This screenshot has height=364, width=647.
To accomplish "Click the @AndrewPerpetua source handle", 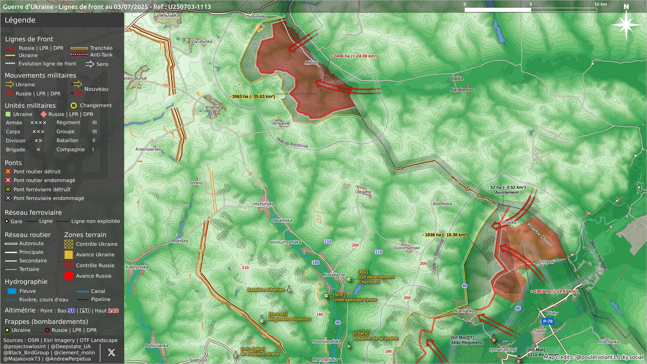I will click(68, 359).
